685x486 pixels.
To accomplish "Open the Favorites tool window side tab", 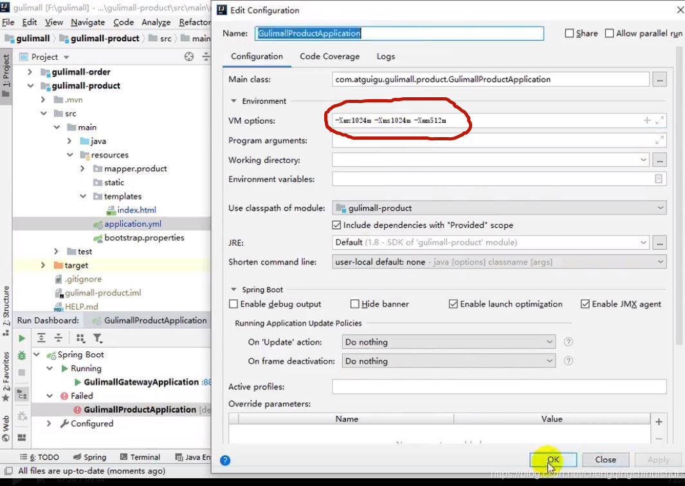I will click(x=6, y=376).
